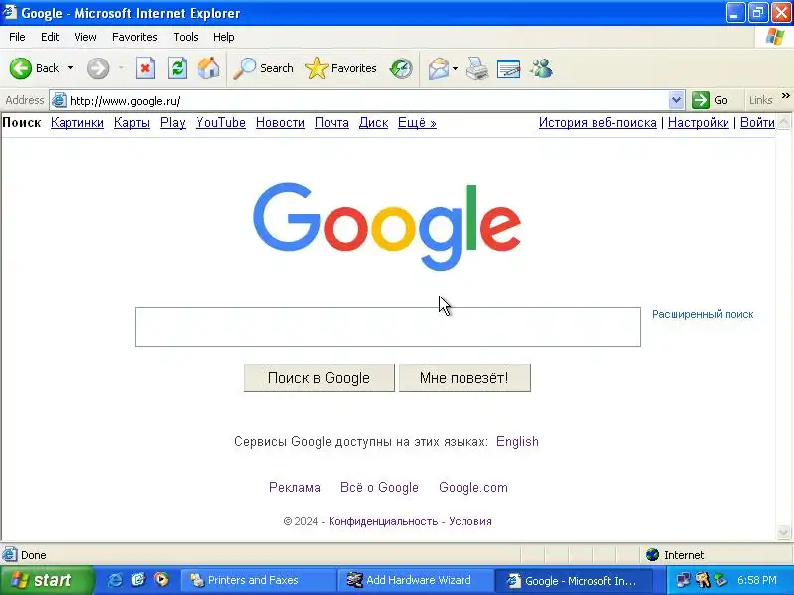
Task: Expand the Links toolbar chevron
Action: 785,95
